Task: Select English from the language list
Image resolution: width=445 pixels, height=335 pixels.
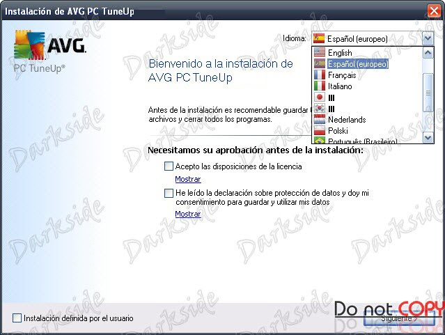Action: click(340, 53)
